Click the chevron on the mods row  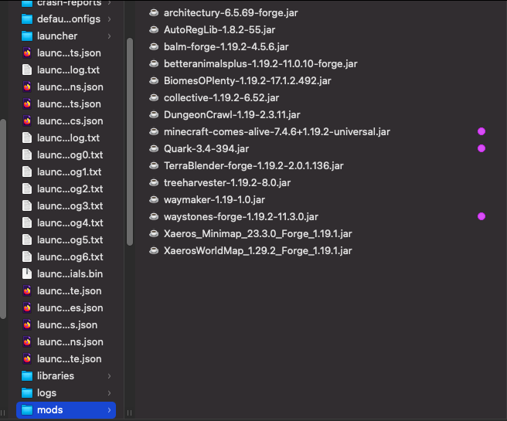[109, 410]
